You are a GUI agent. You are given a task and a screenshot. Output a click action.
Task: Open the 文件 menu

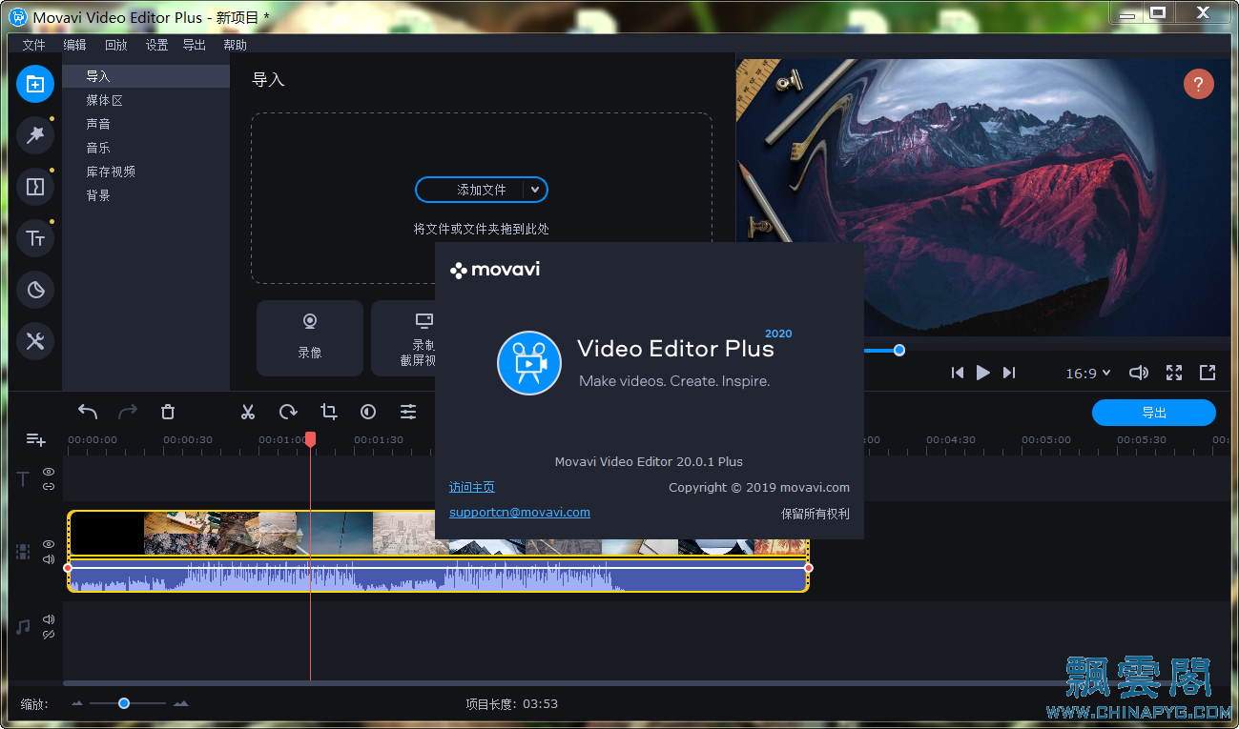point(33,45)
